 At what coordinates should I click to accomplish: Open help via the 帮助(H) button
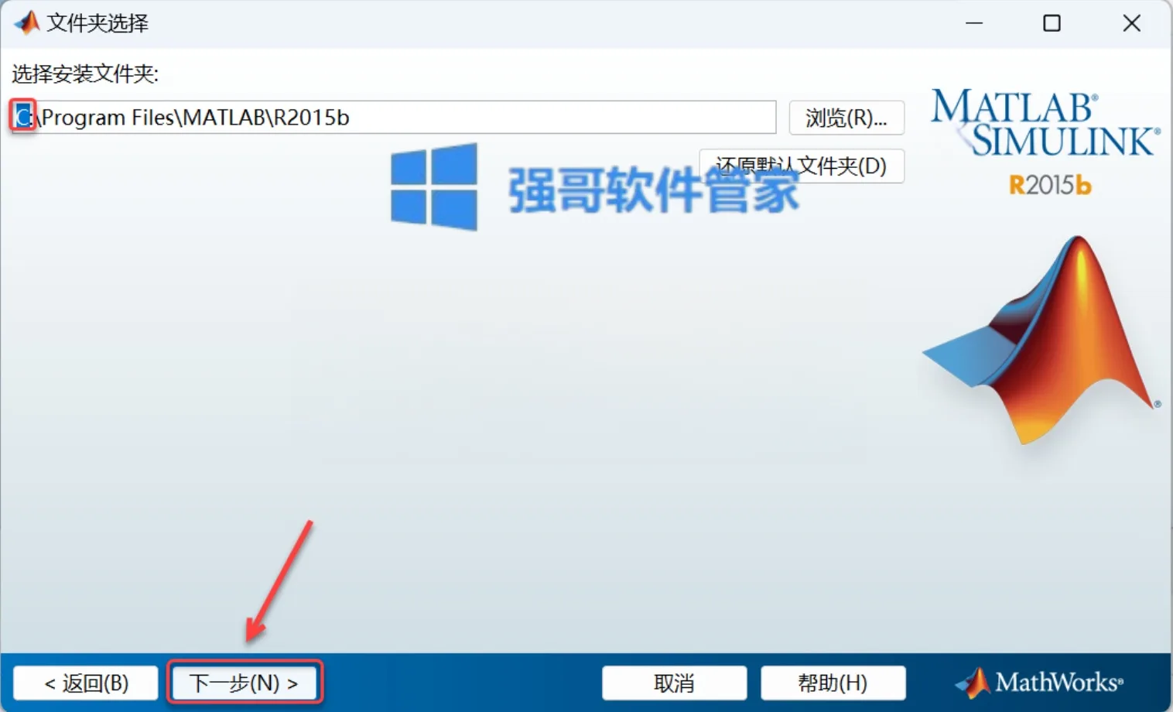point(833,683)
